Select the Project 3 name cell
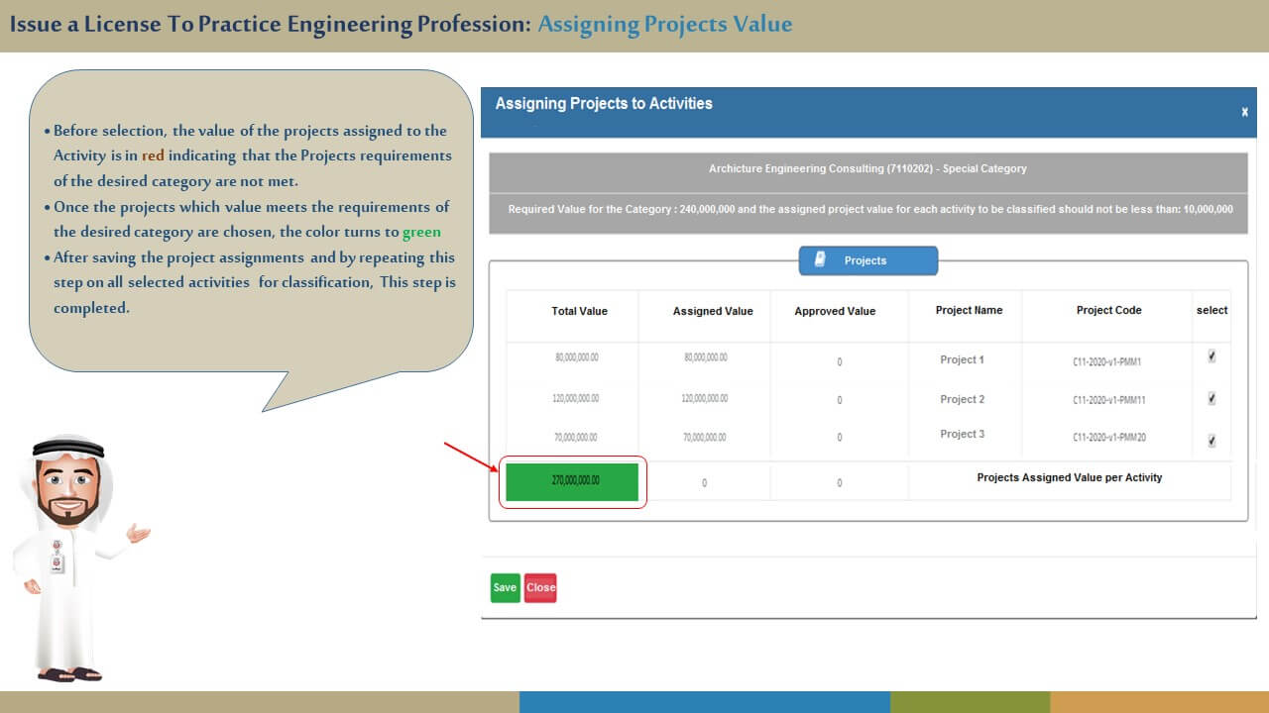The width and height of the screenshot is (1269, 713). point(962,434)
